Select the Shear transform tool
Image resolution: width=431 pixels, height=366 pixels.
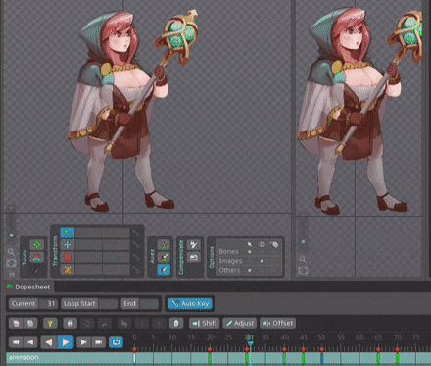68,270
